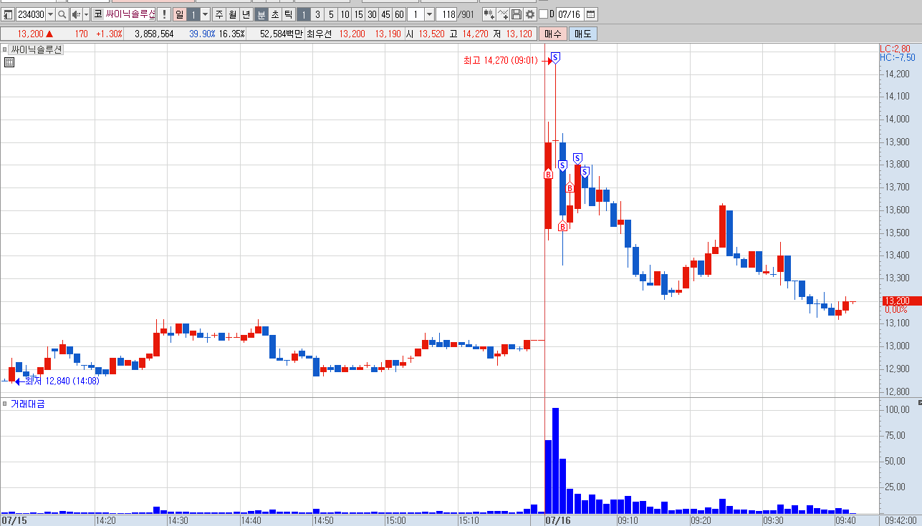Click the 매수 buy button
922x526 pixels.
coord(553,34)
